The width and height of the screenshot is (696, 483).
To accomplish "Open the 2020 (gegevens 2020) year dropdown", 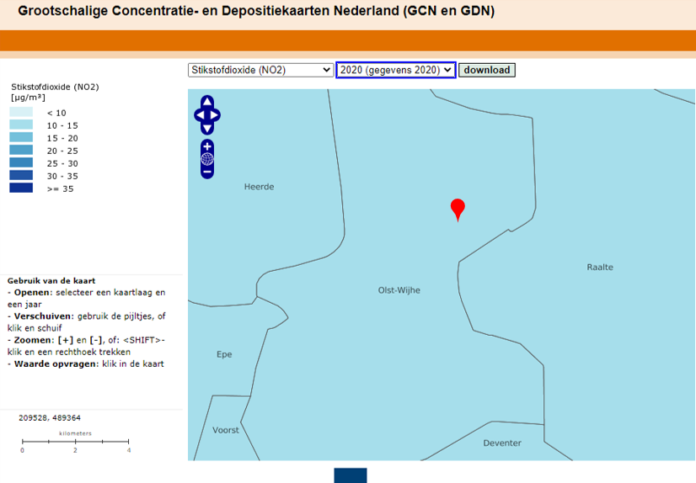I will pos(396,70).
